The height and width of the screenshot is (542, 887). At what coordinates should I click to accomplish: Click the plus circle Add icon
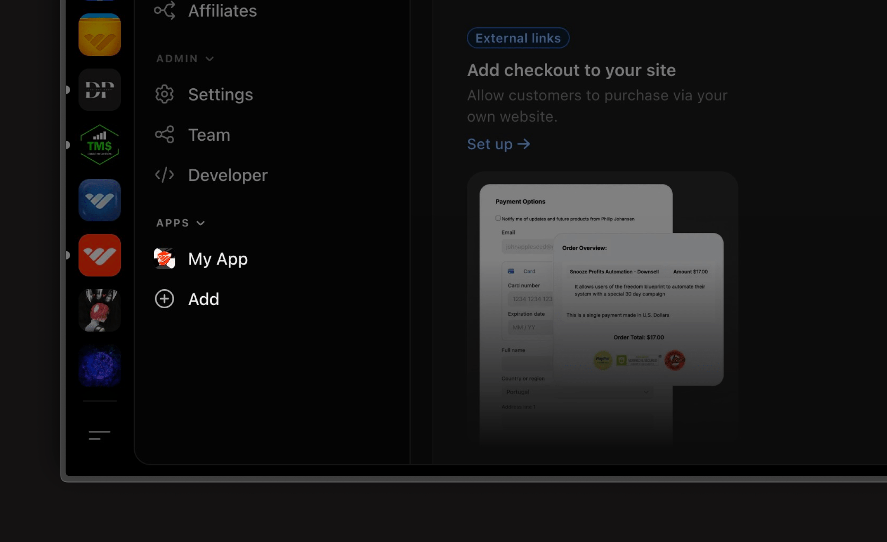point(165,299)
